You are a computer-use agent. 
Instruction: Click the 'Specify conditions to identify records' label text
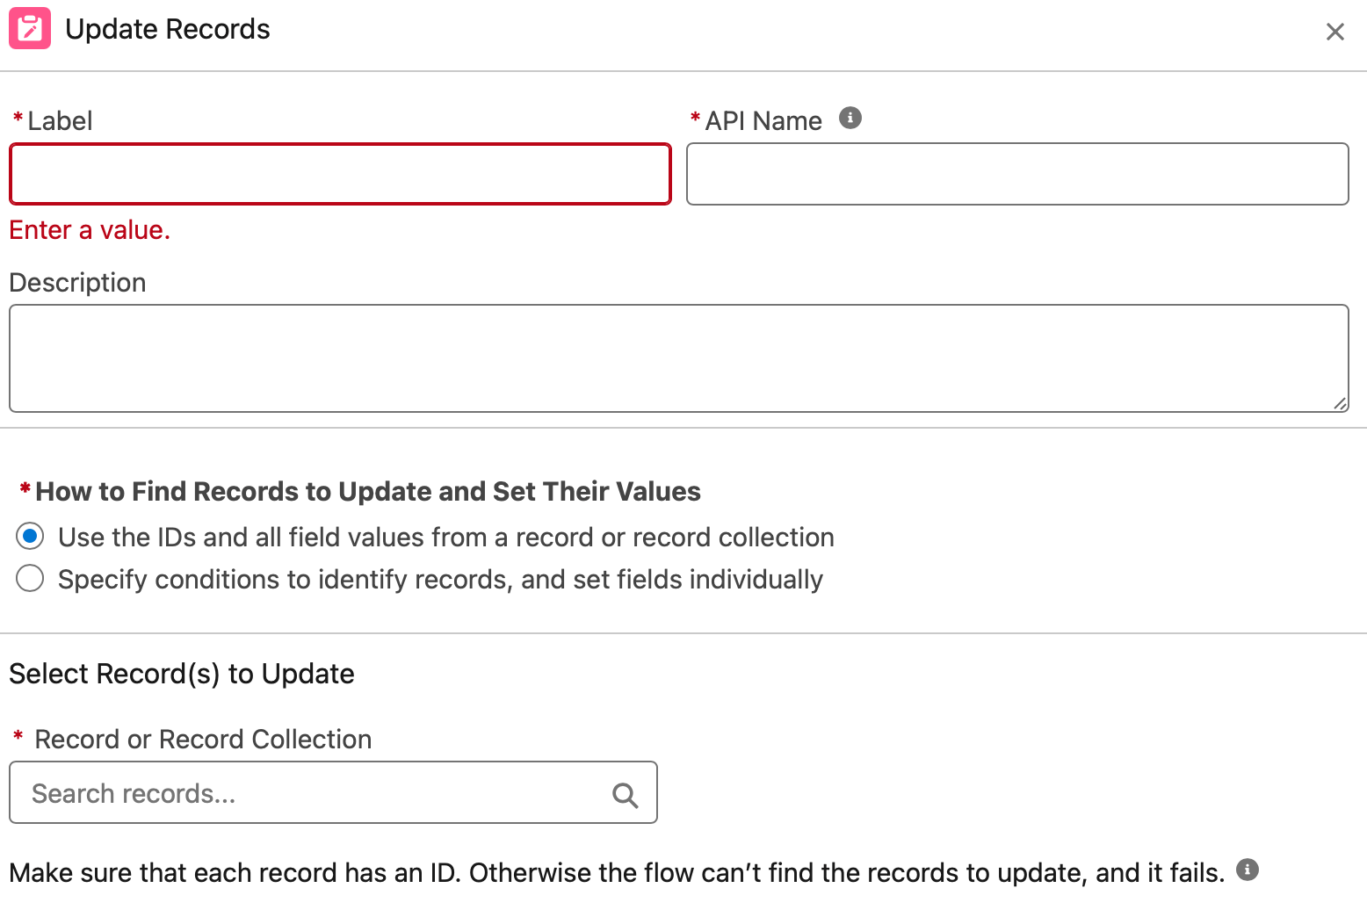(x=440, y=580)
